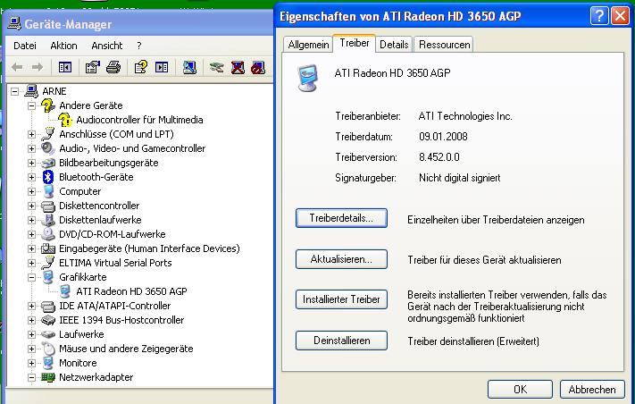Click the warning icon beside Audiocontroller für Multimedia

click(65, 120)
